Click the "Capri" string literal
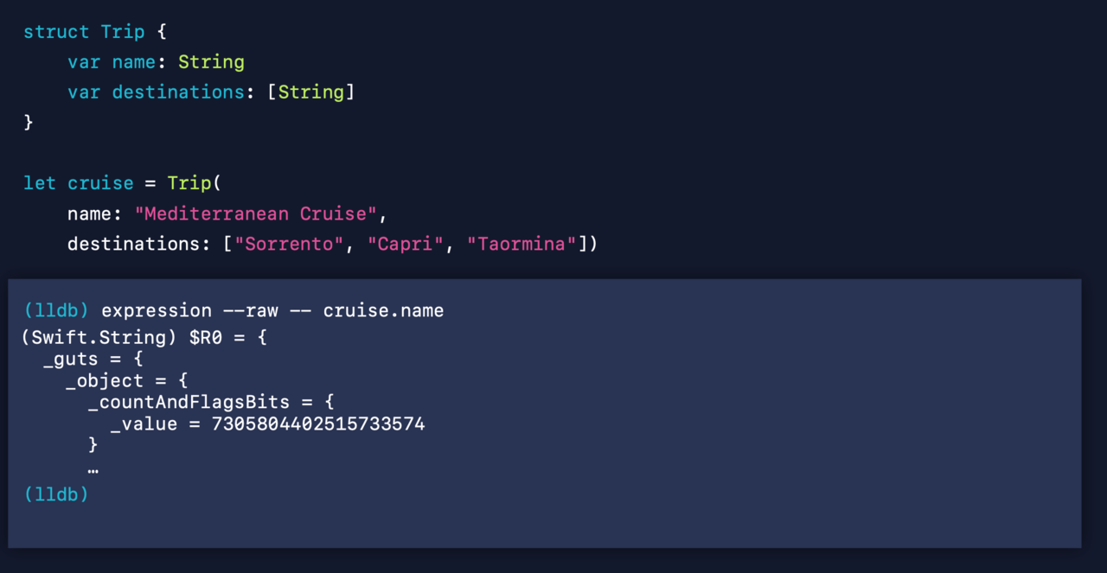Image resolution: width=1107 pixels, height=573 pixels. (405, 244)
